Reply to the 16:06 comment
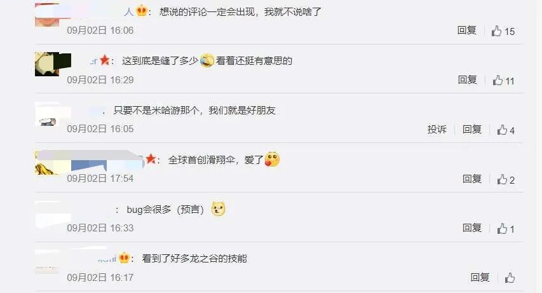Screen dimensions: 542x293 [x=466, y=31]
